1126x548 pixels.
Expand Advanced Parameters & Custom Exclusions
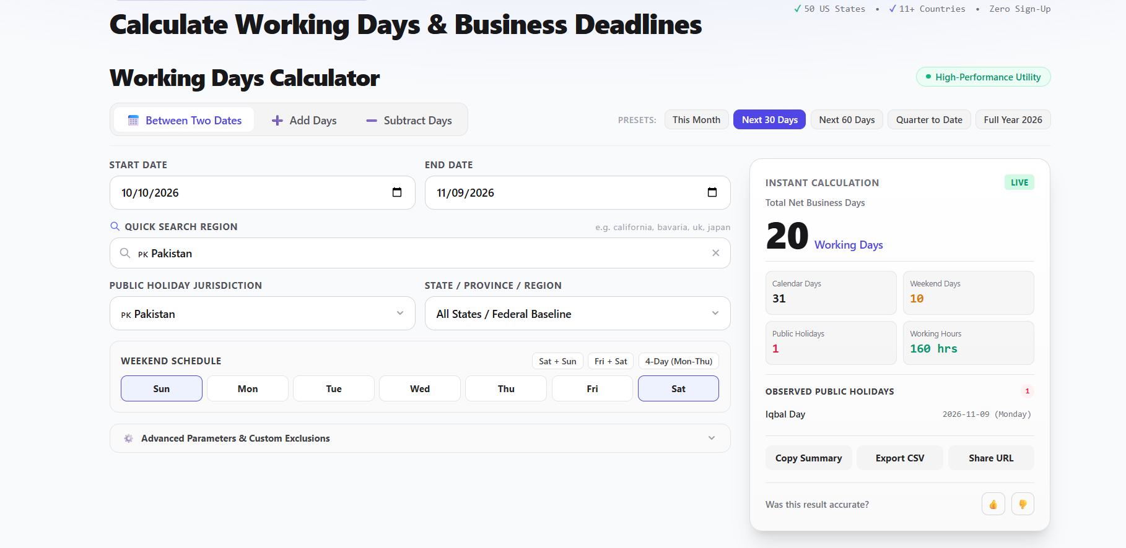click(420, 438)
